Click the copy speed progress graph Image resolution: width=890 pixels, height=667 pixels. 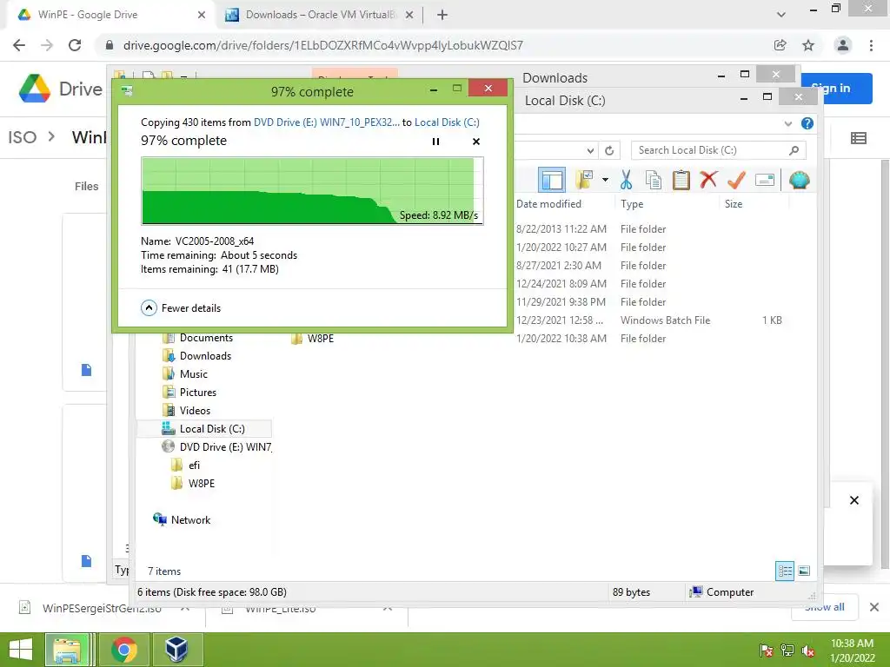click(312, 191)
